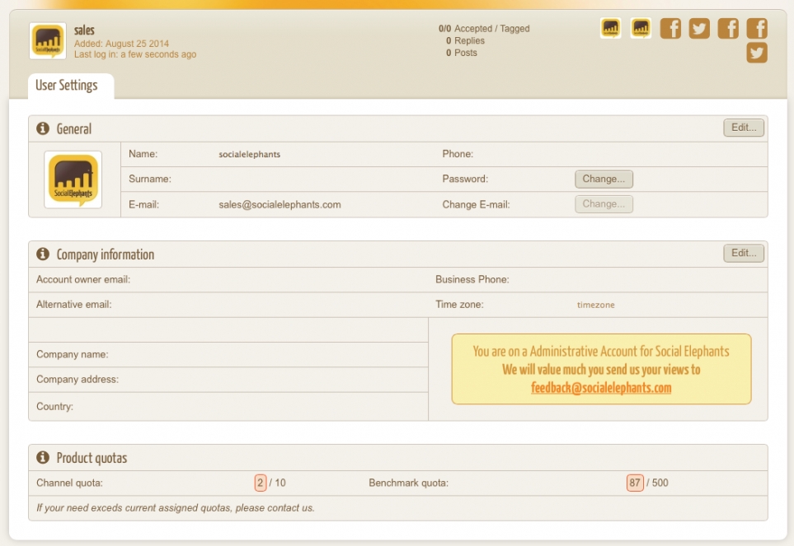794x546 pixels.
Task: Click the 'Surname:' label
Action: (150, 179)
